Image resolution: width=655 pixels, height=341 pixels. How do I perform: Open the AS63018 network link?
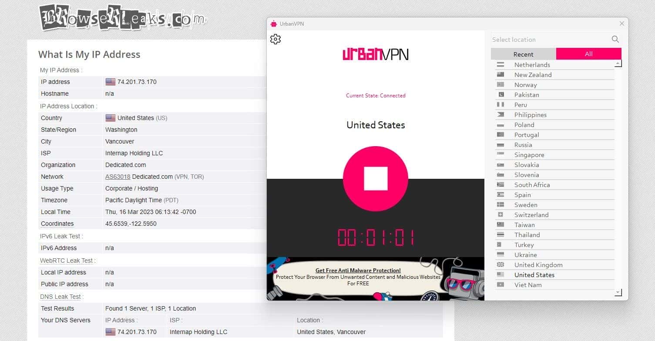coord(118,177)
